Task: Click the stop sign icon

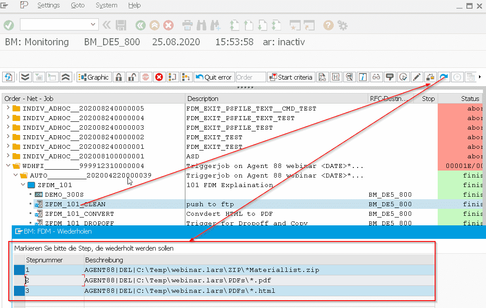Action: (x=146, y=77)
